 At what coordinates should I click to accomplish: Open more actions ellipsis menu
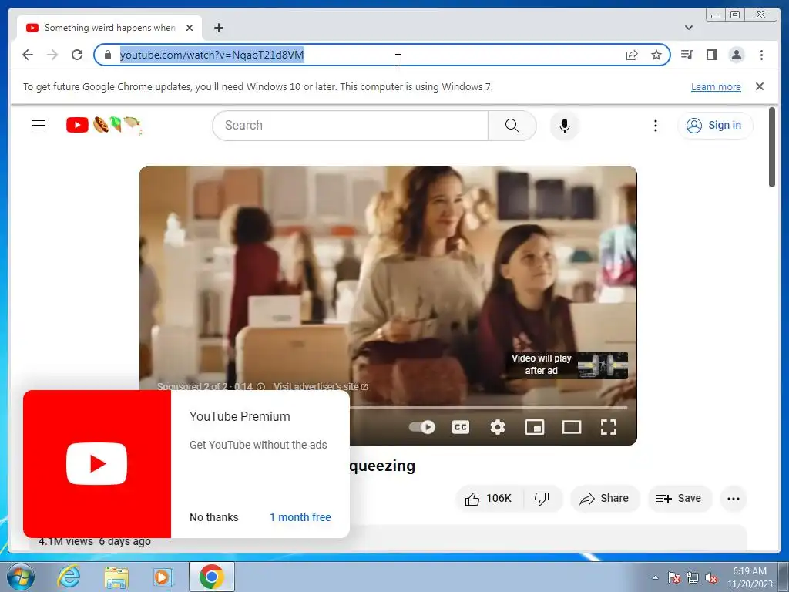click(734, 499)
